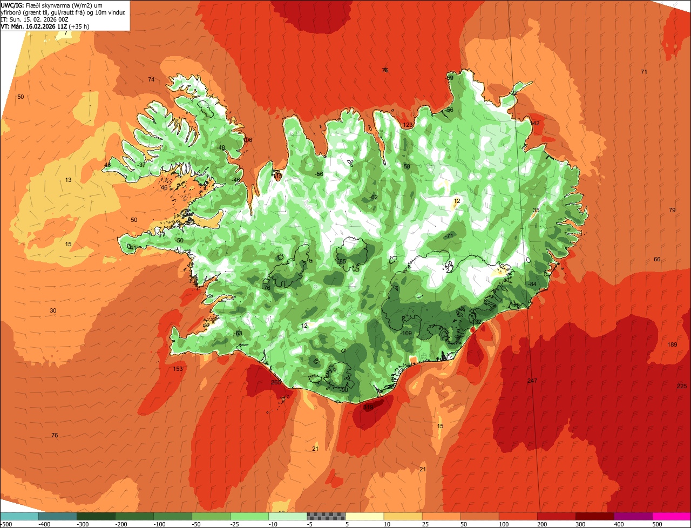
Task: Click the map value '13' over the western sea
Action: point(68,180)
